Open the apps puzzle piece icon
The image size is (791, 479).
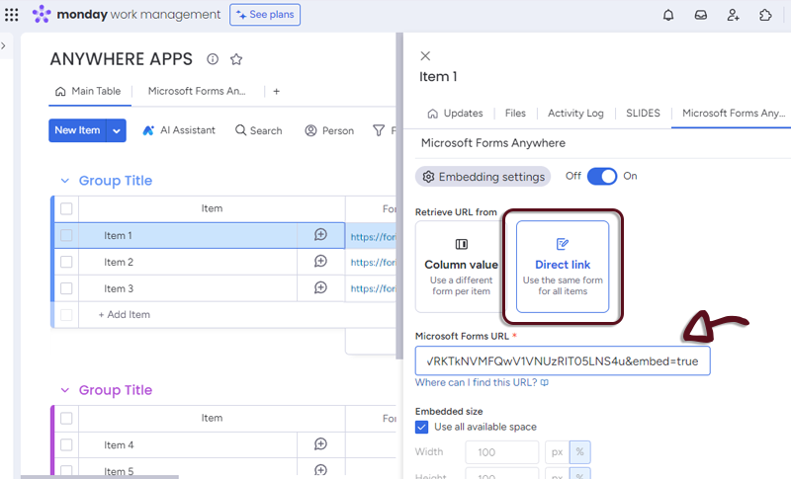point(765,15)
